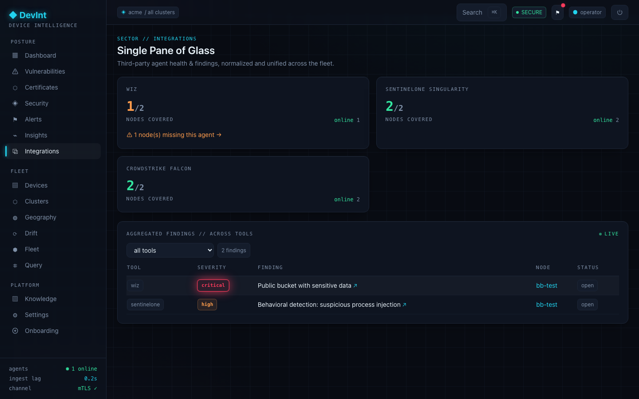Image resolution: width=639 pixels, height=399 pixels.
Task: Click the cluster diamond icon beside acme
Action: click(123, 12)
